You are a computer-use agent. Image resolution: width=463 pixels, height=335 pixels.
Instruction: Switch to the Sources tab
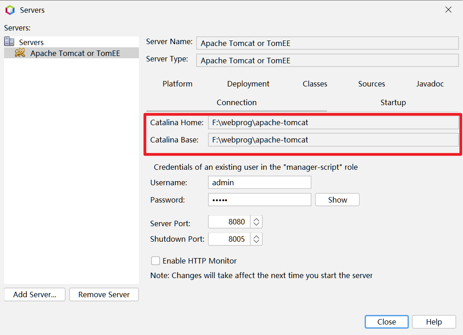[371, 84]
